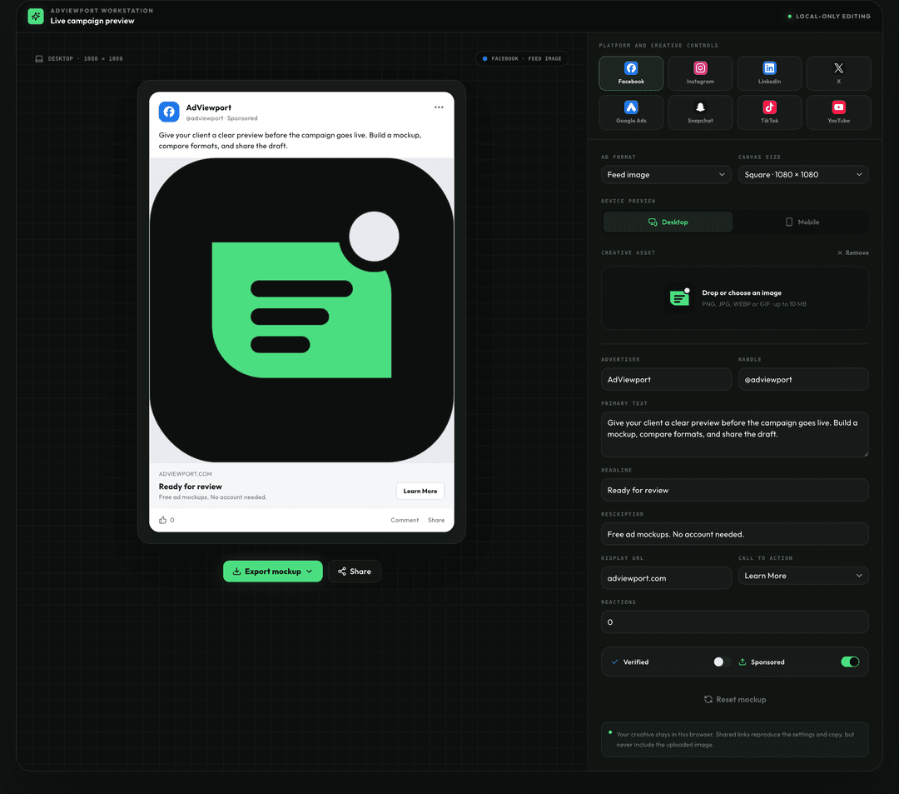
Task: Open the Ad Format dropdown
Action: (666, 174)
